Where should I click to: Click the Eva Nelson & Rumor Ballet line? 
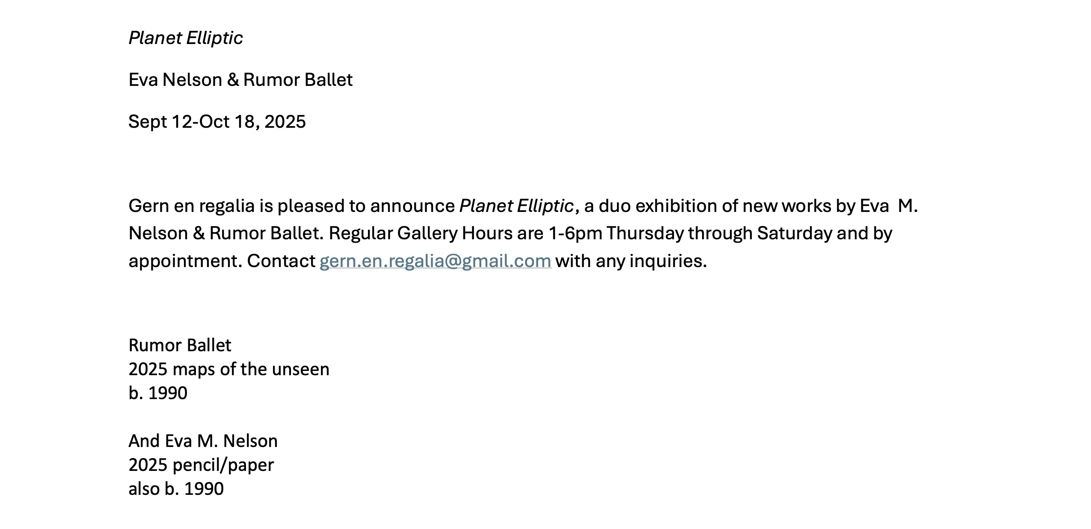[x=240, y=80]
